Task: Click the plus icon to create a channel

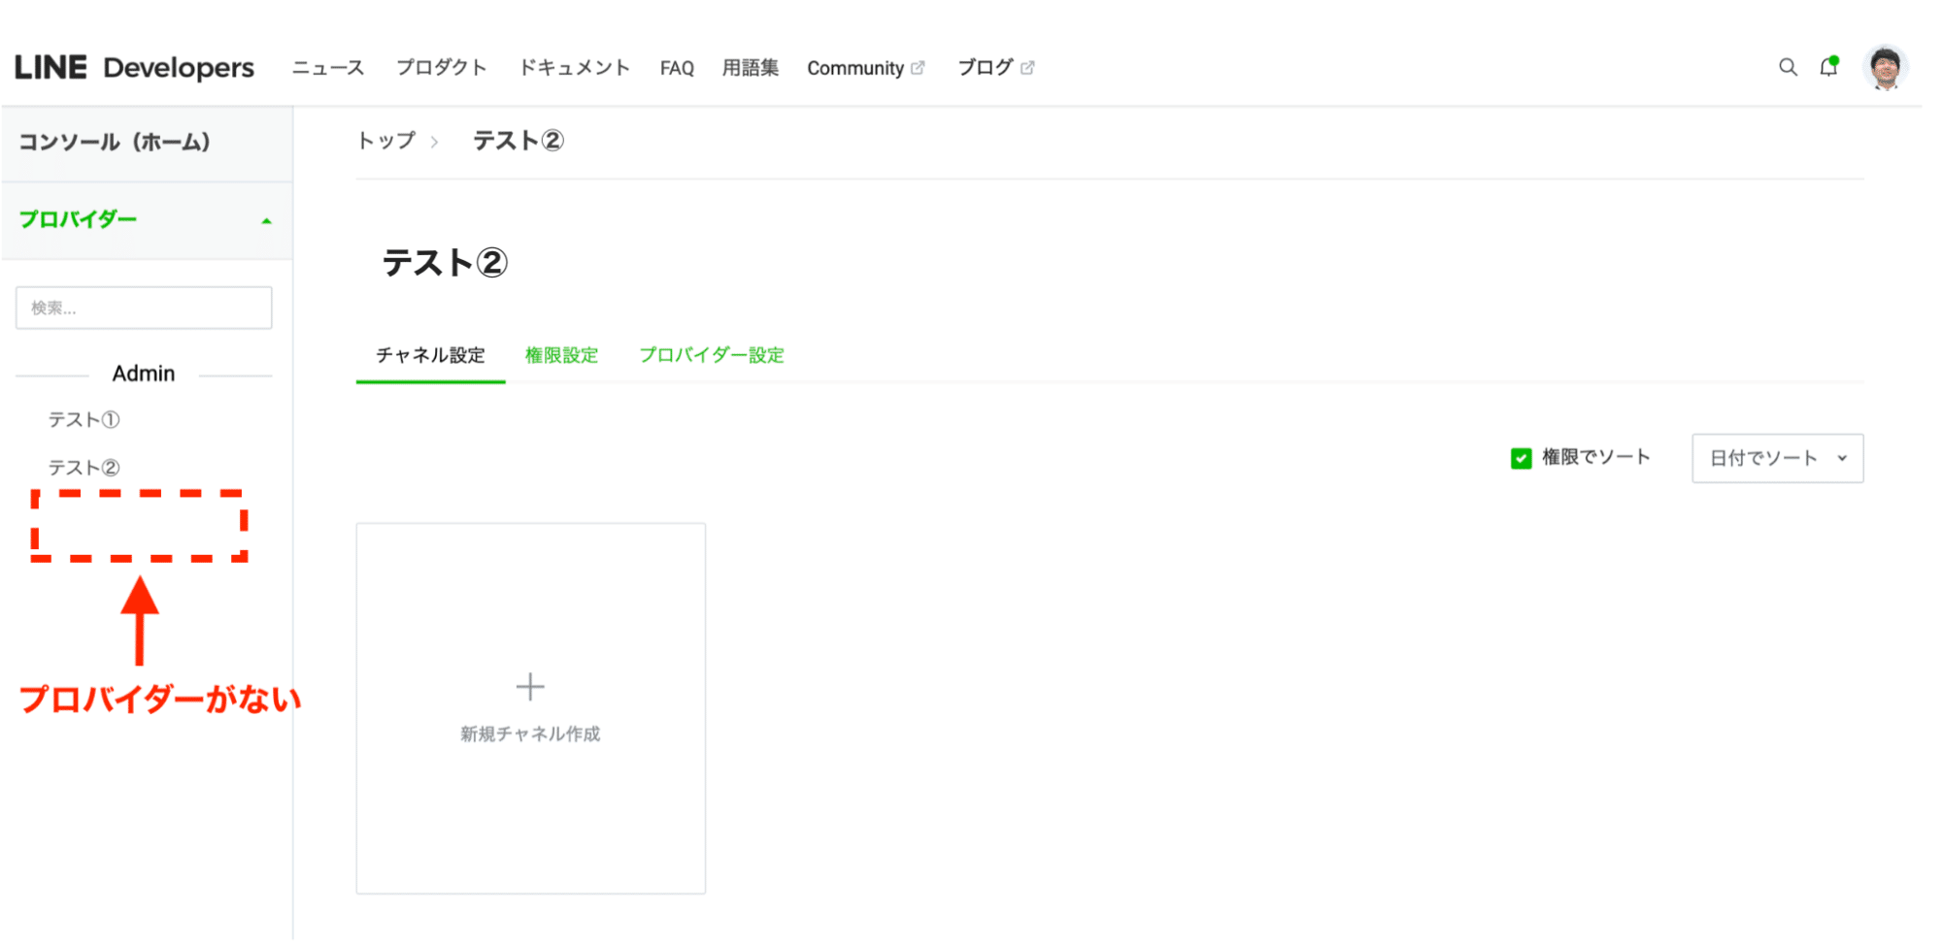Action: (x=530, y=686)
